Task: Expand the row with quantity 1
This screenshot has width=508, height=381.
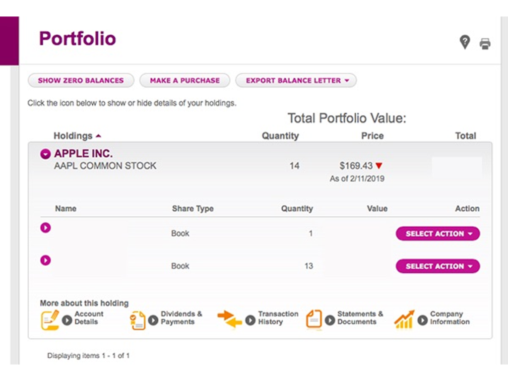Action: coord(45,228)
